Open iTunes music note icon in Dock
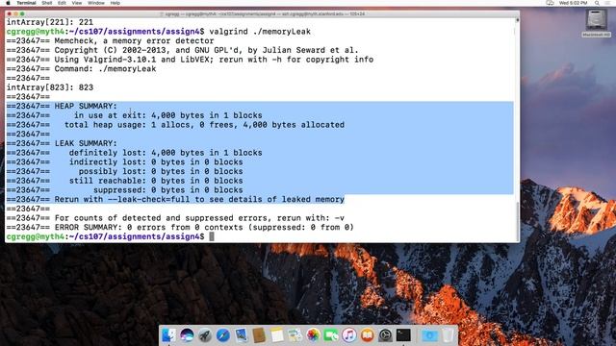This screenshot has height=346, width=616. [349, 335]
